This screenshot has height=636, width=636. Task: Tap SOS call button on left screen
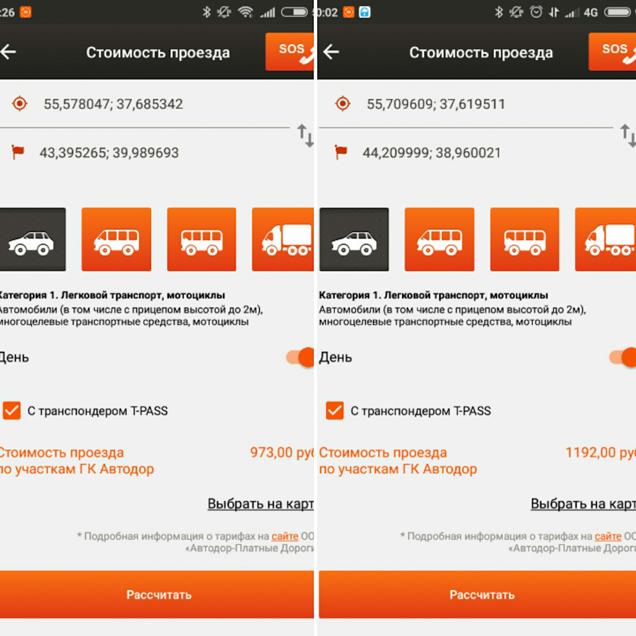(290, 52)
